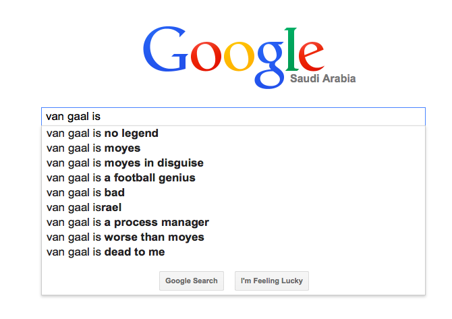Select 'van gaal is a football genius'
The width and height of the screenshot is (452, 319).
click(121, 178)
